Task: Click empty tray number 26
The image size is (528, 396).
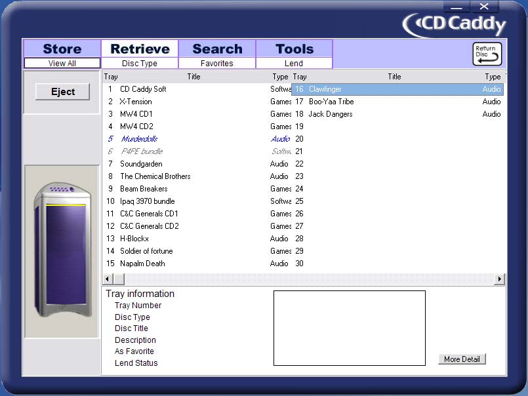Action: 299,214
